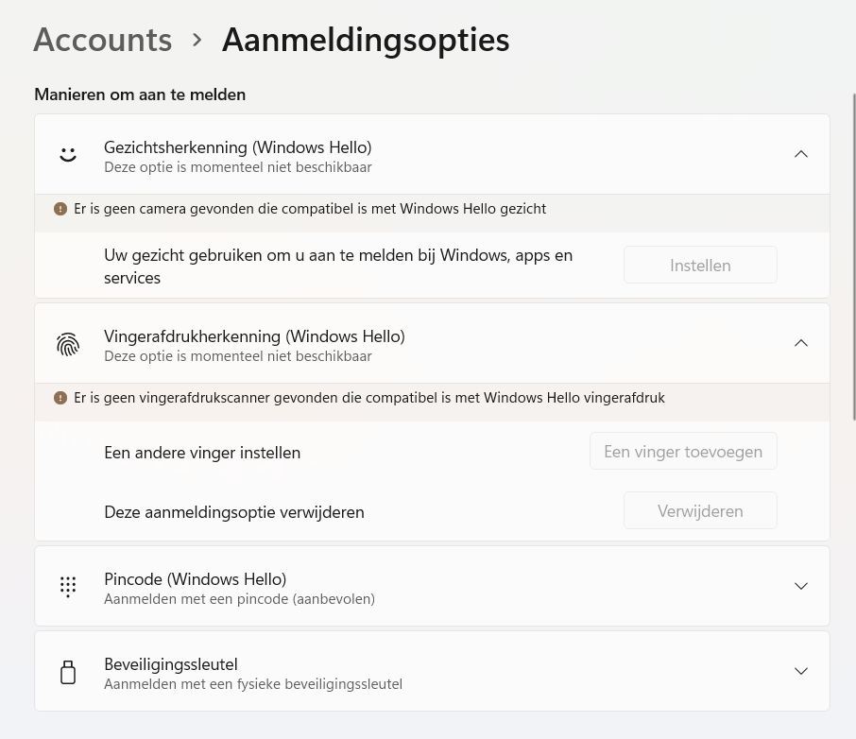Collapse the Vingerafdrukherkenning section chevron
Screen dimensions: 856x739
801,343
